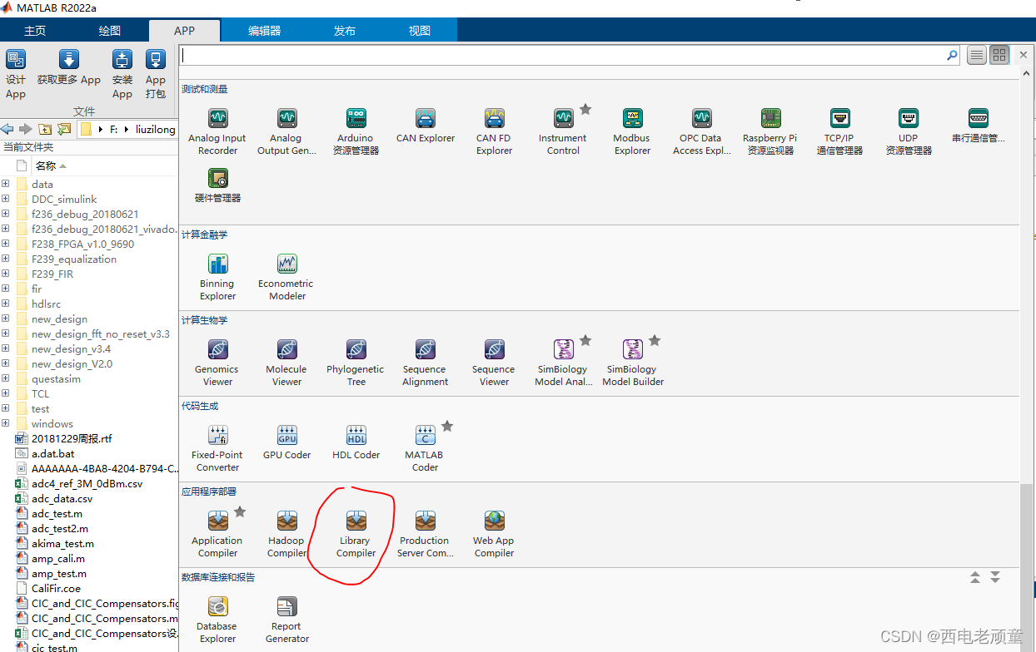1036x652 pixels.
Task: Open the Genomics Viewer app
Action: click(217, 363)
